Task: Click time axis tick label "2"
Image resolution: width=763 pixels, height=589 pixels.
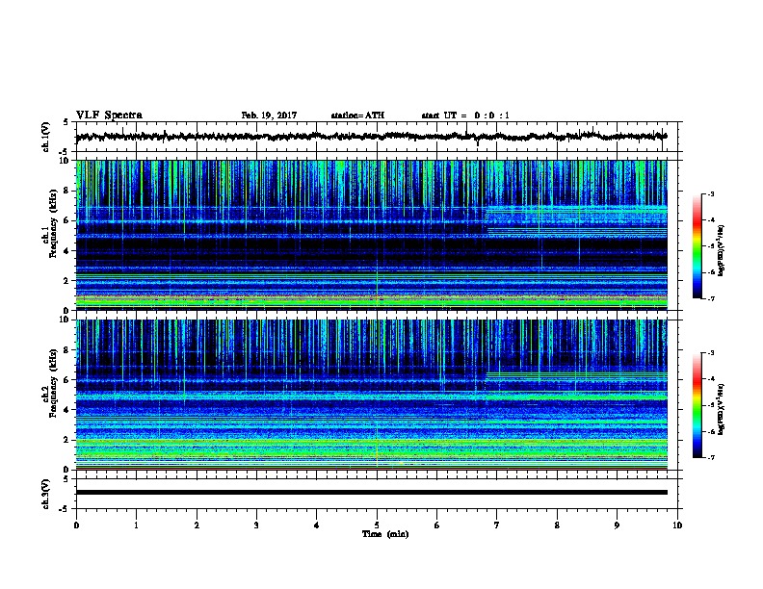Action: click(x=197, y=525)
